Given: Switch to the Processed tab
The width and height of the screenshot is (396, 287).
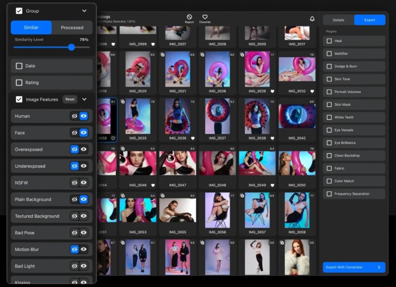Looking at the screenshot, I should pyautogui.click(x=72, y=28).
